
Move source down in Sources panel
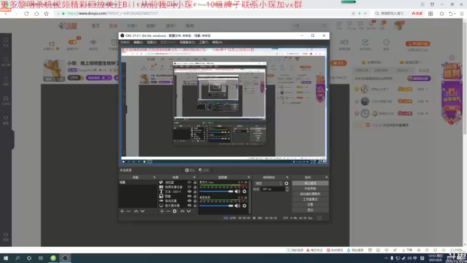(x=189, y=211)
